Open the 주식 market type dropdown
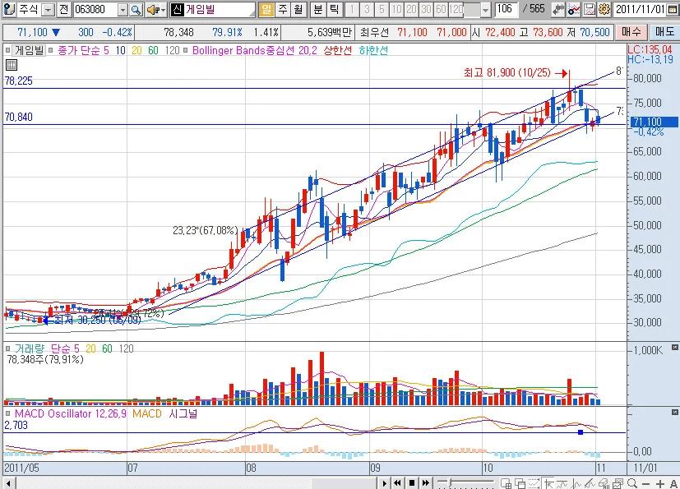Screen dimensions: 680x489 pos(49,10)
